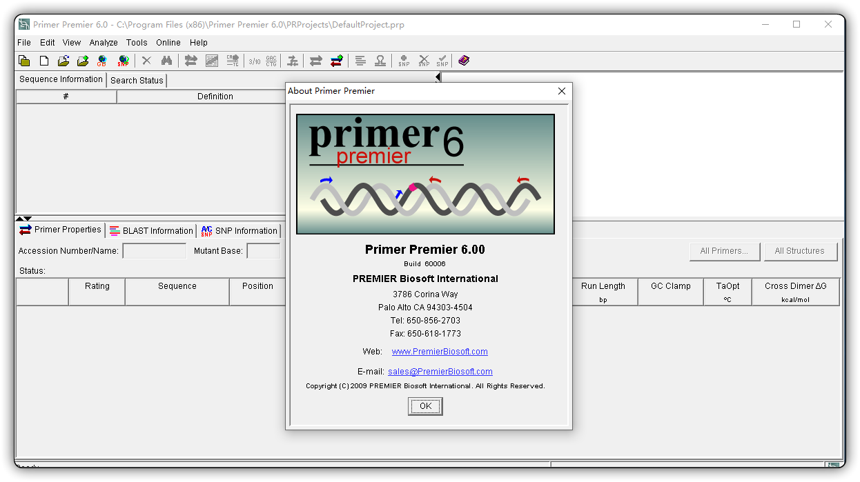The width and height of the screenshot is (860, 482).
Task: Switch to the Sequence Information tab
Action: [x=61, y=79]
